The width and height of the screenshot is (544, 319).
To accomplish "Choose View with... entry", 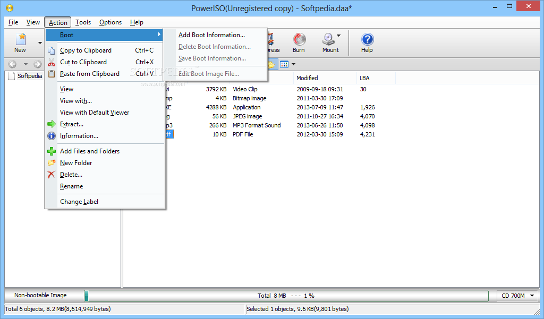I will pyautogui.click(x=105, y=101).
